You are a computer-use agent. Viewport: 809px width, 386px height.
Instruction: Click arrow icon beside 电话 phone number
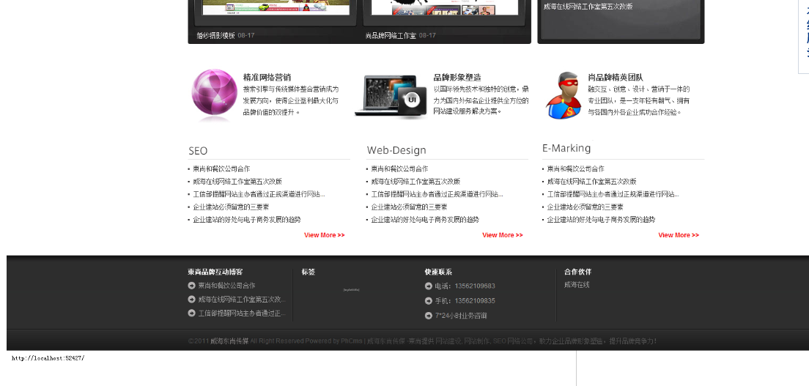pyautogui.click(x=428, y=286)
